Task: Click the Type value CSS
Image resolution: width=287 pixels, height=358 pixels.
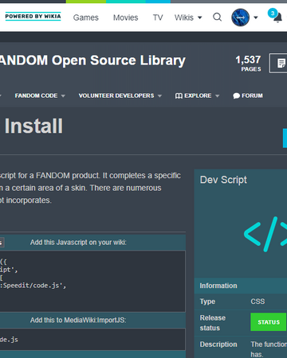Action: pos(258,302)
